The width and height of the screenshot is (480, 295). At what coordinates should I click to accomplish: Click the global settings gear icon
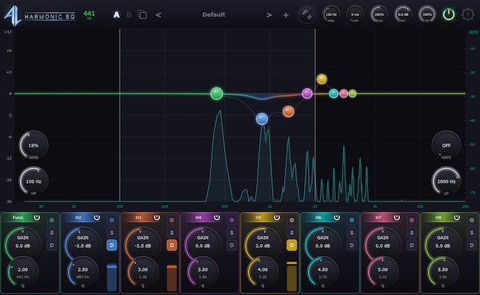[467, 14]
